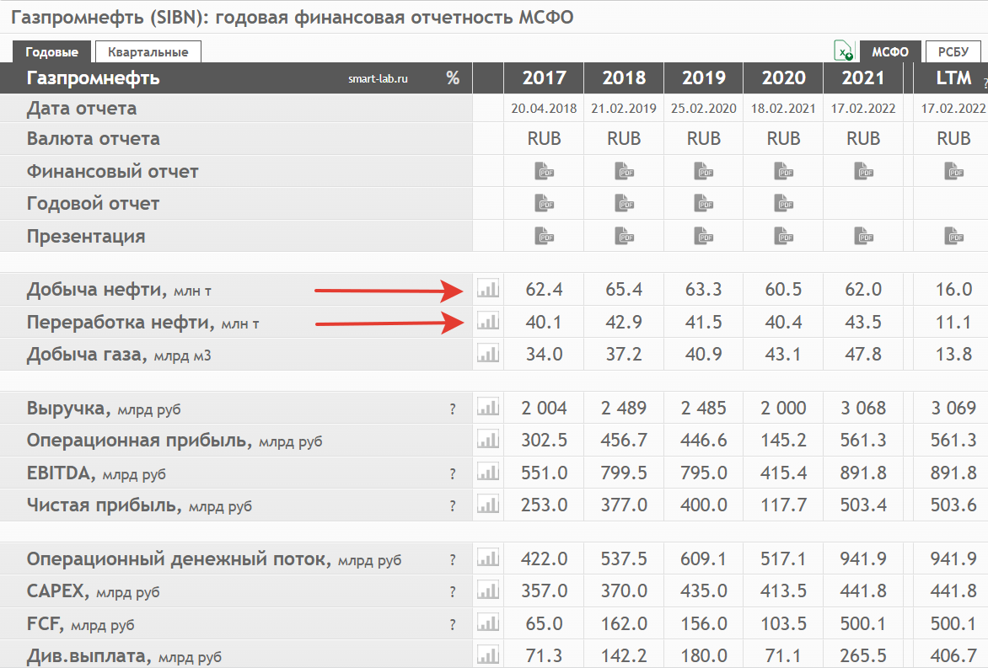Open the help hint for FCF
This screenshot has height=668, width=988.
click(453, 624)
